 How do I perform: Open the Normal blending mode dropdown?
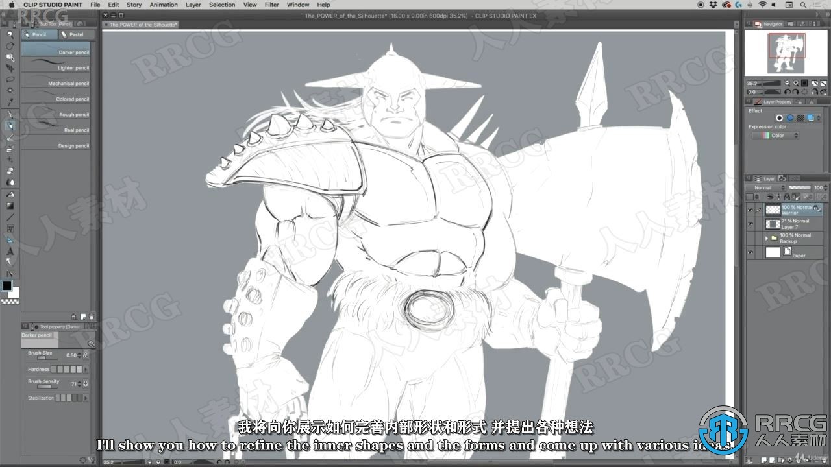[765, 187]
